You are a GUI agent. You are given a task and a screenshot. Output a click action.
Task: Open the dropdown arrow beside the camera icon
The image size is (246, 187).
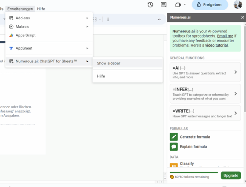[x=184, y=4]
